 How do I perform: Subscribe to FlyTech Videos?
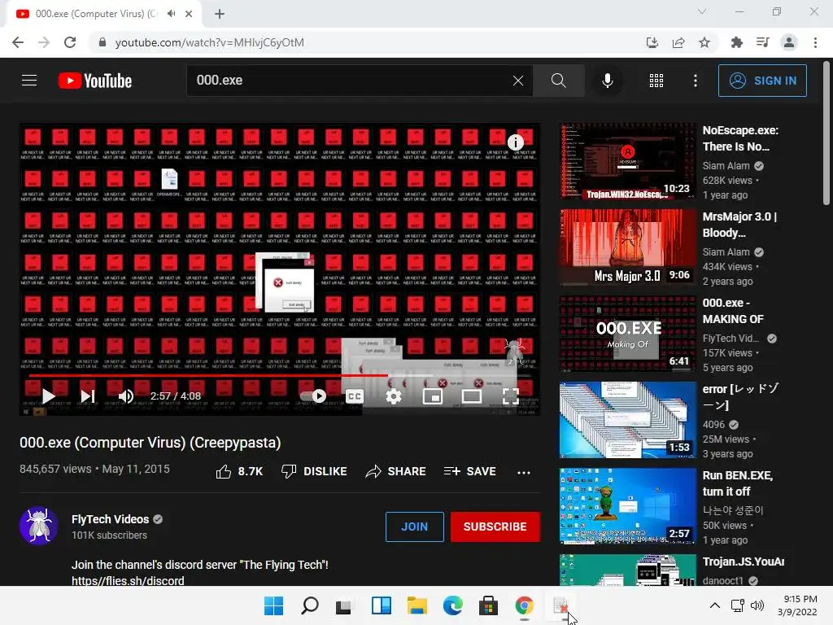(x=495, y=527)
